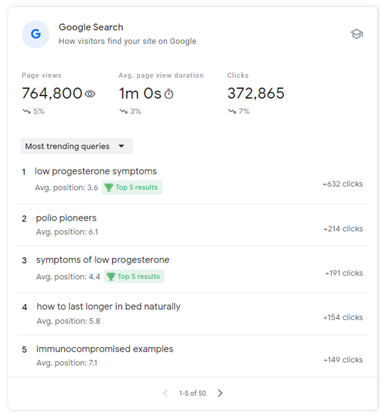Open the Most trending queries dropdown
390x419 pixels.
tap(76, 146)
